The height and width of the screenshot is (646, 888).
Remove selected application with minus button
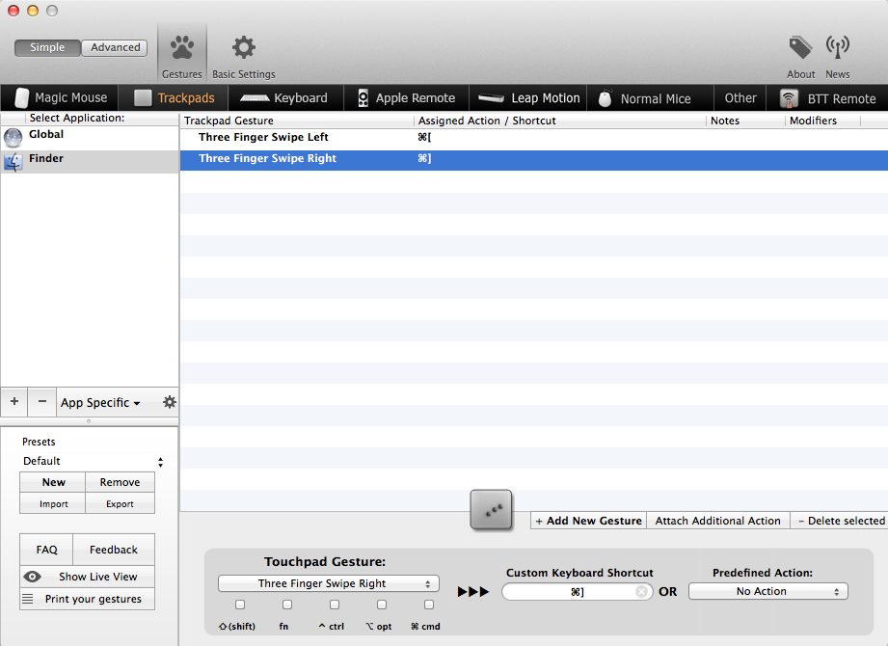tap(42, 401)
